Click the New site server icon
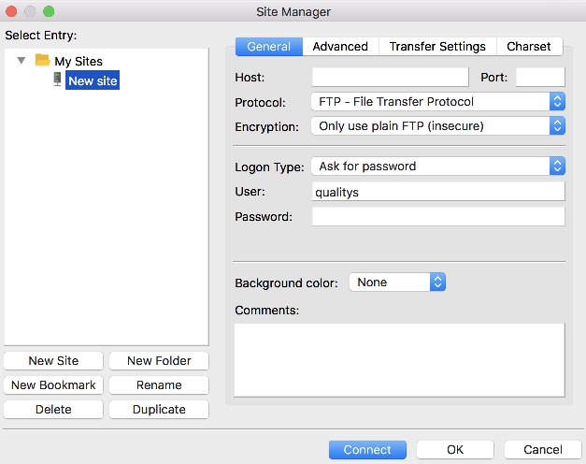 (57, 80)
